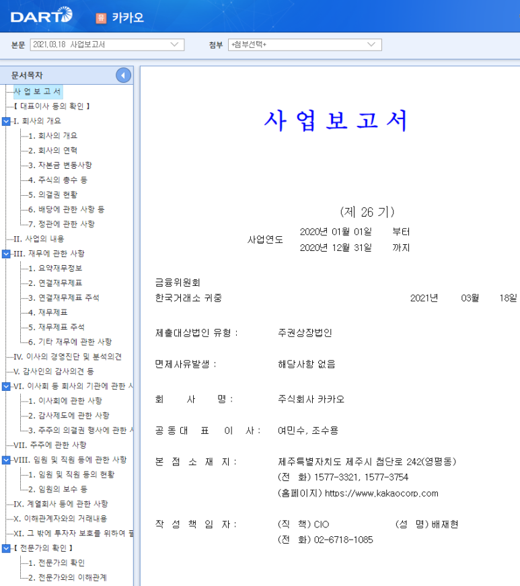Click the orange 유 market badge icon
The width and height of the screenshot is (520, 586).
pyautogui.click(x=101, y=18)
